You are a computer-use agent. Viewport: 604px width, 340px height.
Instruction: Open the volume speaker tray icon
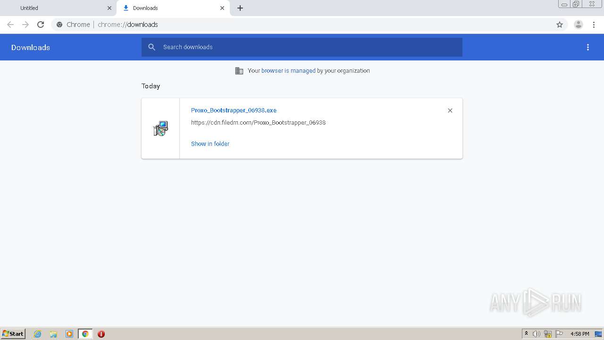(537, 334)
